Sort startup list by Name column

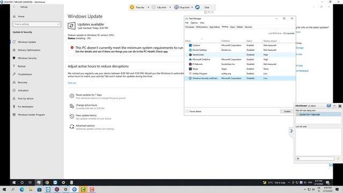203,41
